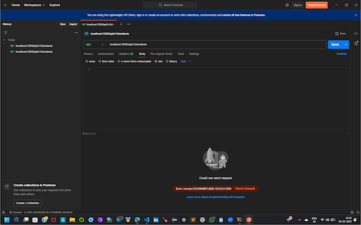
Task: Open Learn more about troubleshooting API requests
Action: [216, 197]
